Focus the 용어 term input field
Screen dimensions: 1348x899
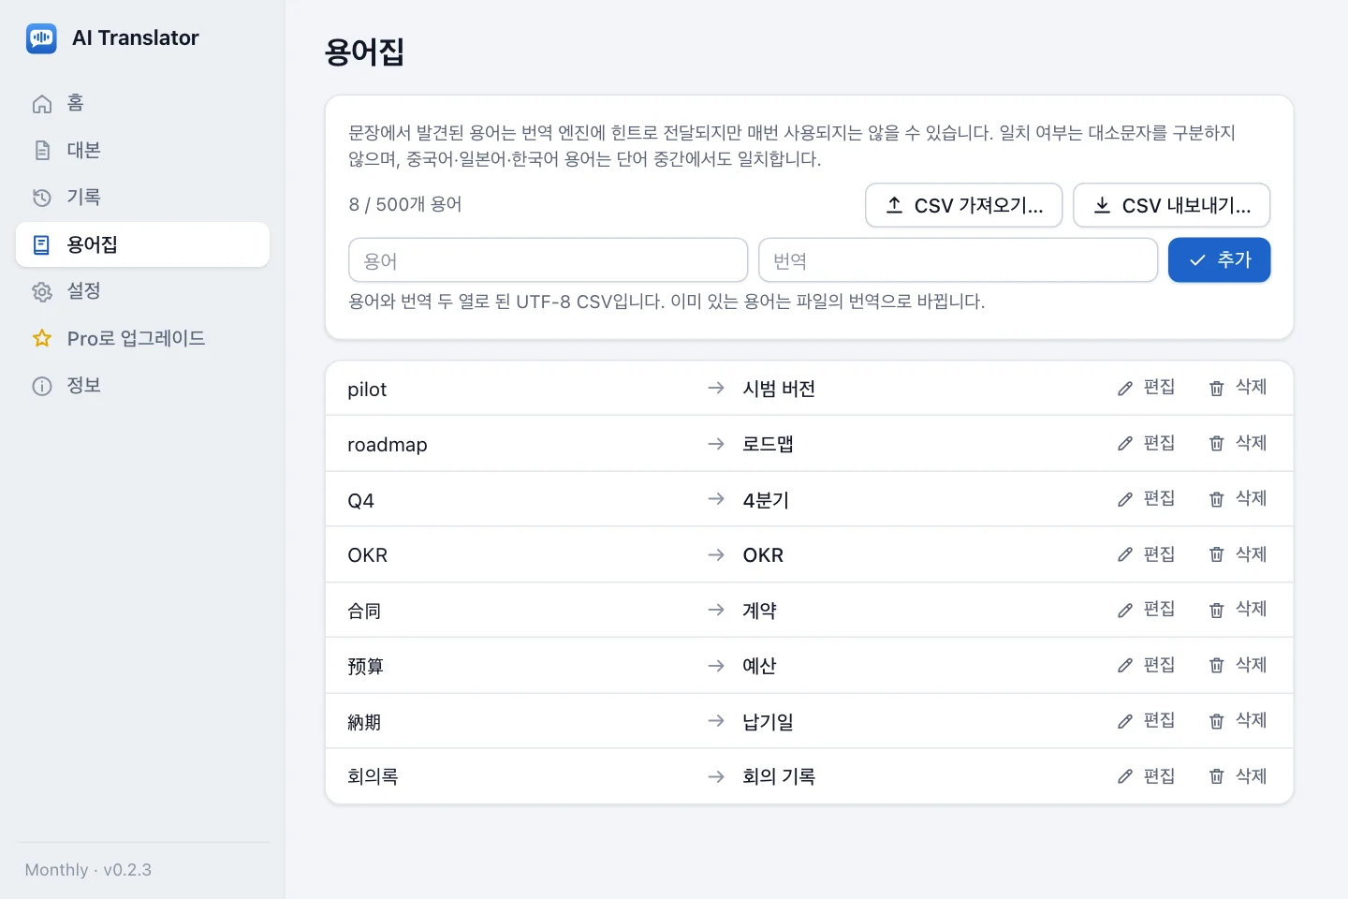point(548,260)
